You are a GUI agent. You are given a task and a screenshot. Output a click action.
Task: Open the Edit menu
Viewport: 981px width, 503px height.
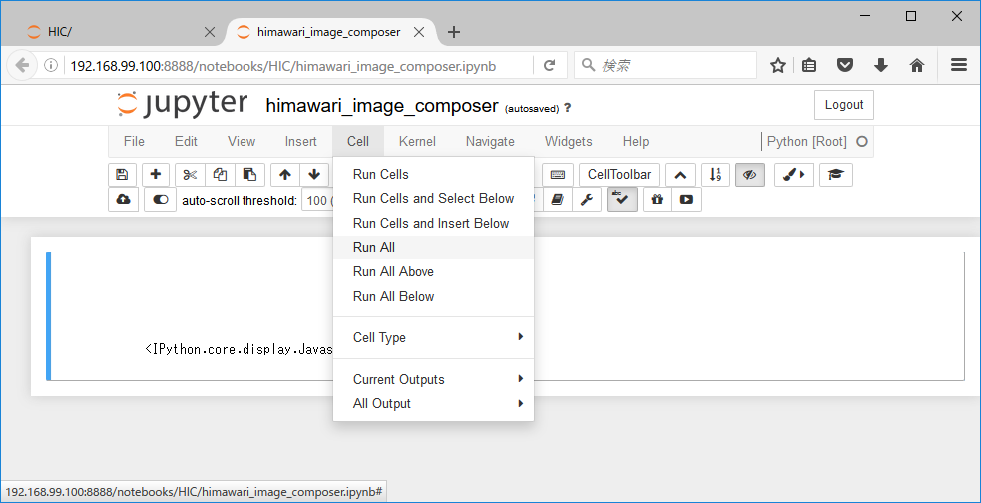(186, 142)
